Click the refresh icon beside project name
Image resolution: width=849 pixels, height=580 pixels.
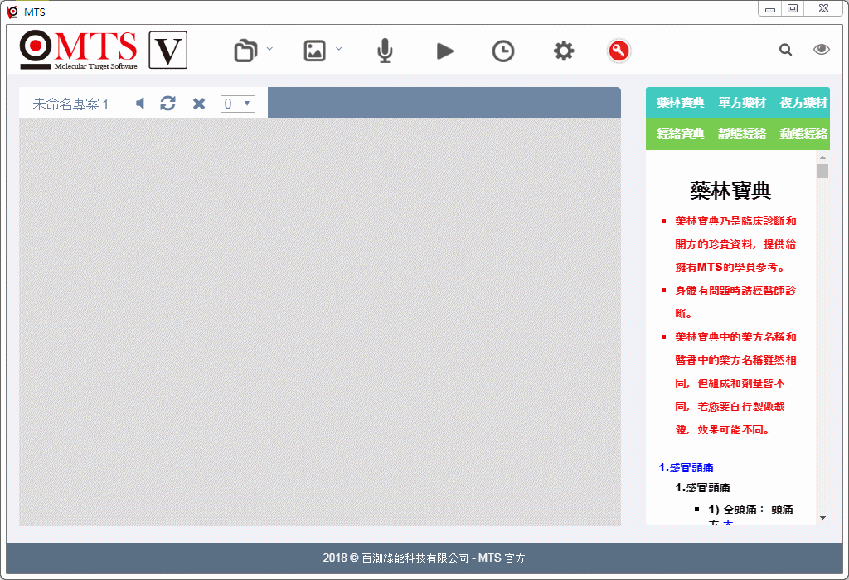[x=168, y=104]
